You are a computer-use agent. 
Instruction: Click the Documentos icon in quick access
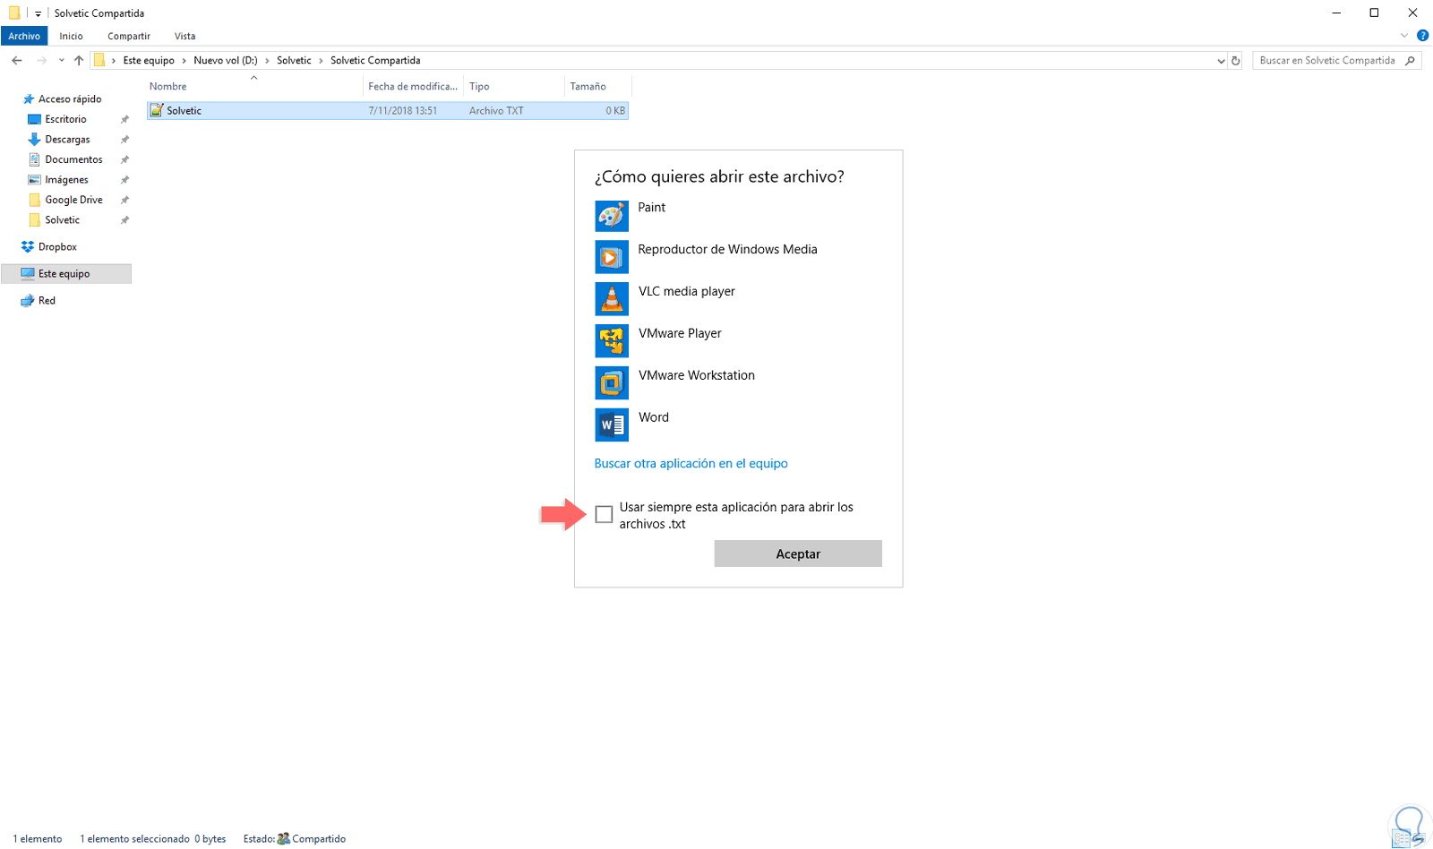coord(34,159)
